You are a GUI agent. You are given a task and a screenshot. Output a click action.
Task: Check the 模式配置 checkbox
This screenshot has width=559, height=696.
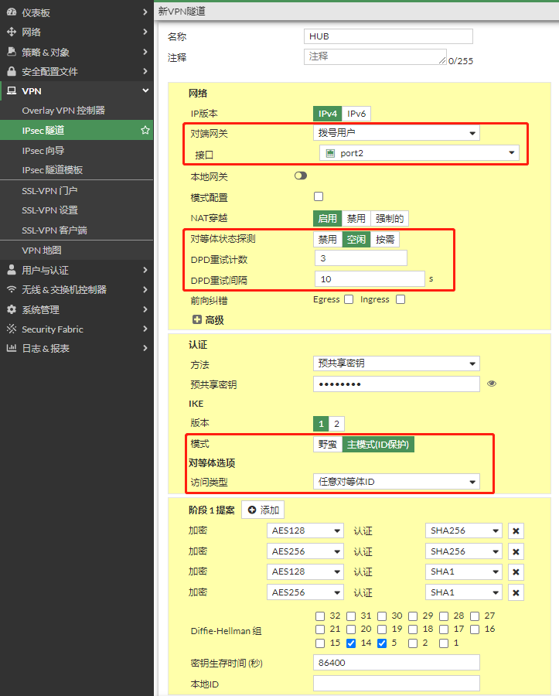[319, 196]
